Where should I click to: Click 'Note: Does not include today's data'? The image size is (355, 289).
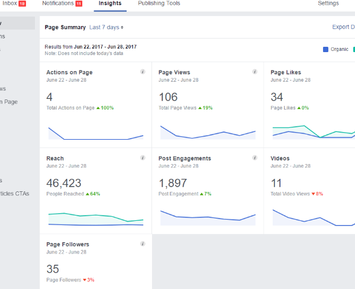point(84,53)
